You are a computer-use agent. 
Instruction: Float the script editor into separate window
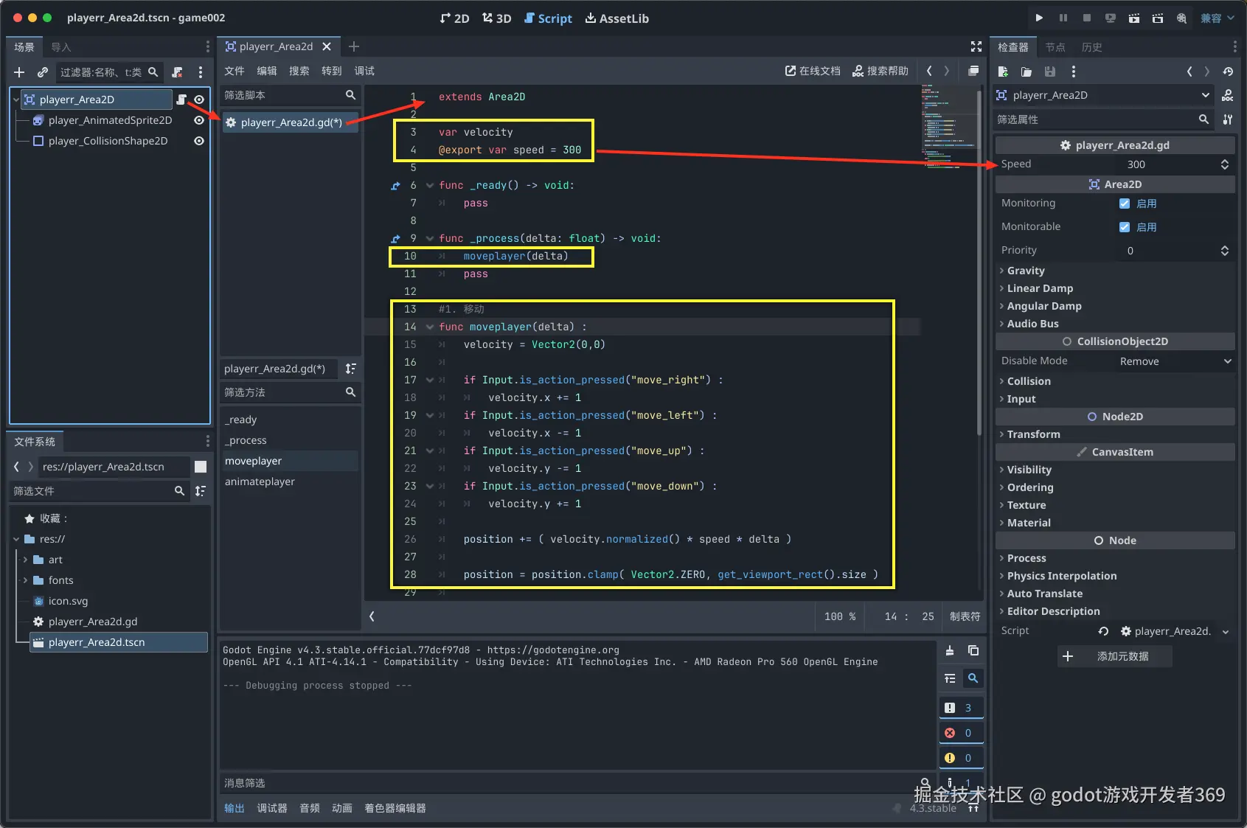point(973,71)
